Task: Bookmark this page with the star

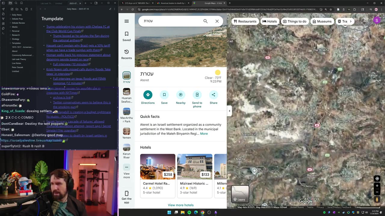Action: pos(331,9)
